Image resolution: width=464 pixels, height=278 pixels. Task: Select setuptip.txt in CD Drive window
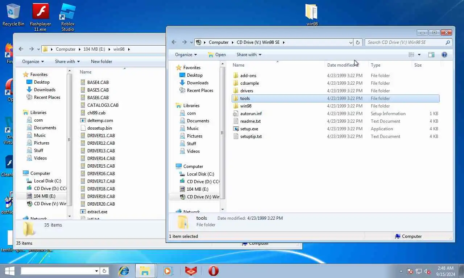tap(251, 136)
